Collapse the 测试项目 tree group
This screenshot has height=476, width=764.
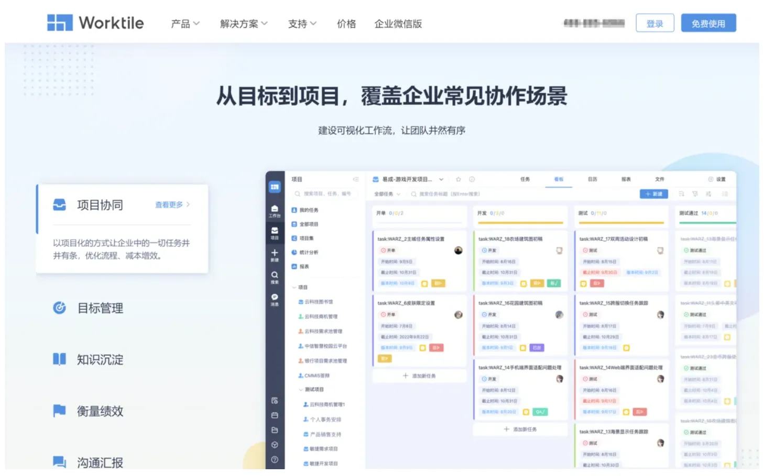(x=301, y=389)
